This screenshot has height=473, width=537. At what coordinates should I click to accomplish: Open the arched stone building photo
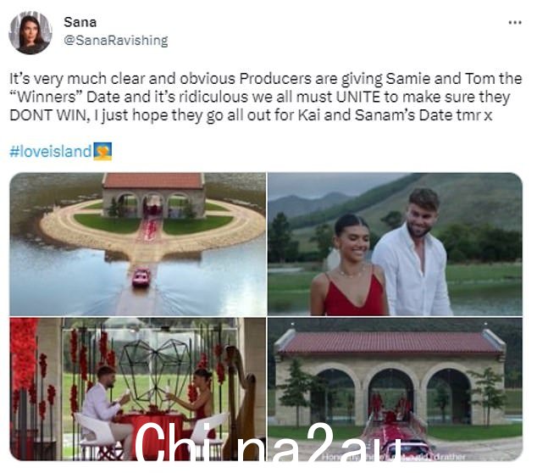[x=396, y=389]
